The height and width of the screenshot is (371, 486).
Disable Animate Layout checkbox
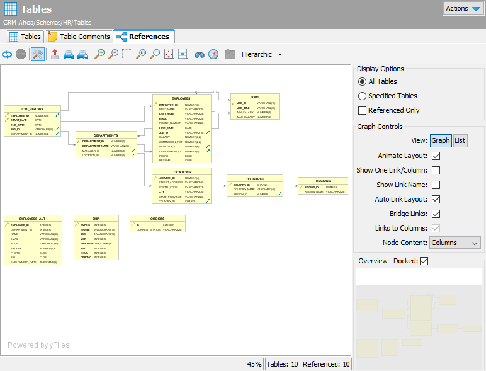coord(436,156)
